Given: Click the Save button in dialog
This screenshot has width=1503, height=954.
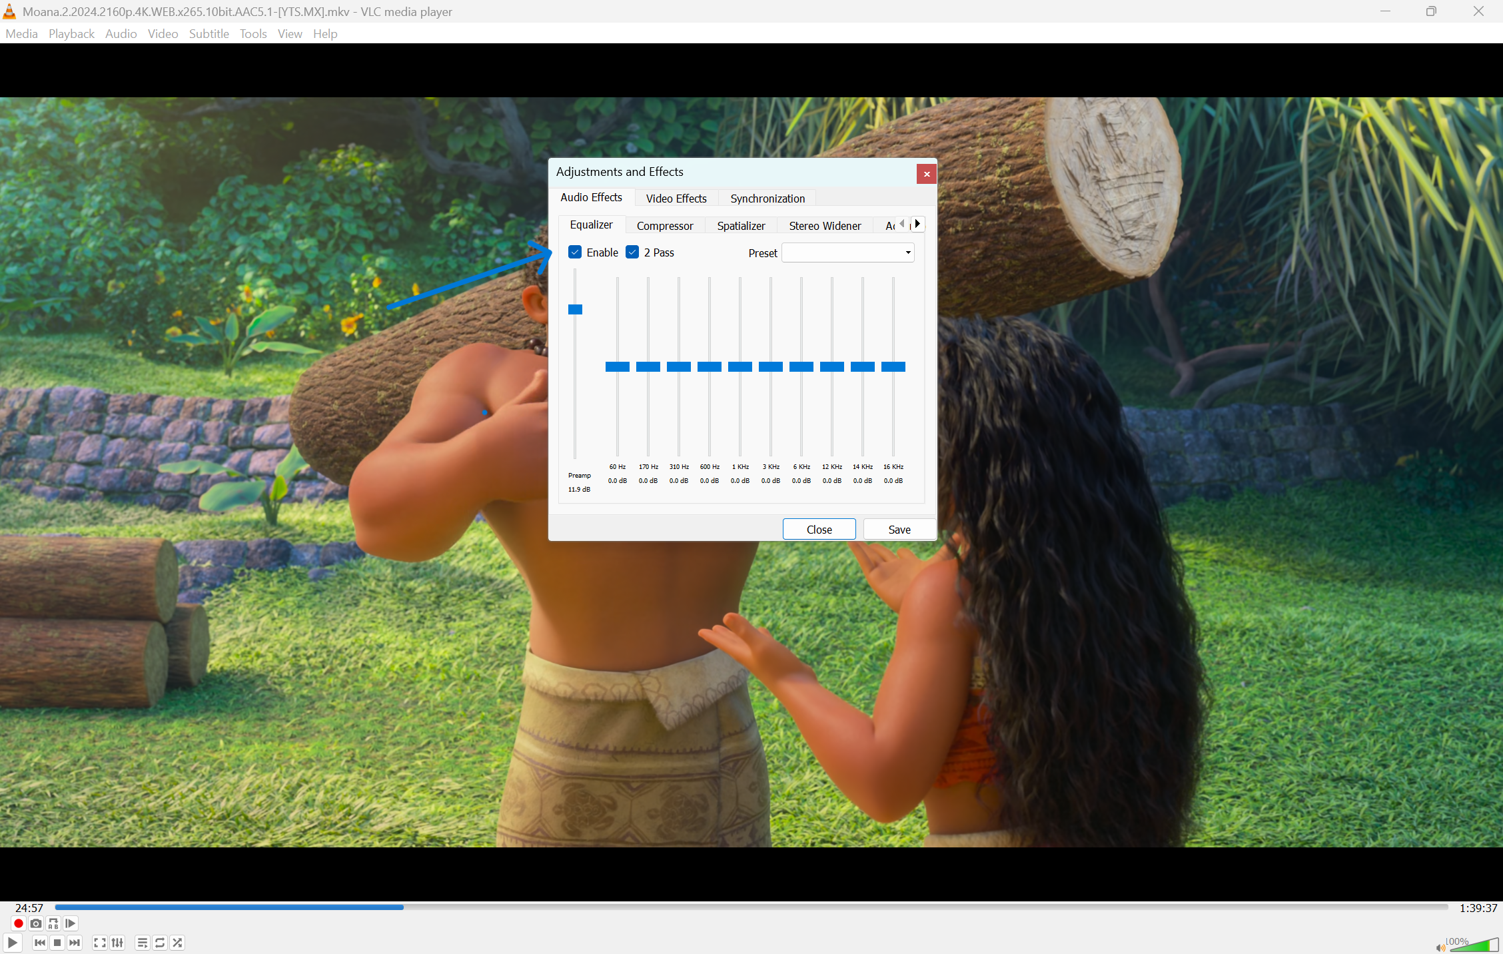Looking at the screenshot, I should click(x=899, y=530).
